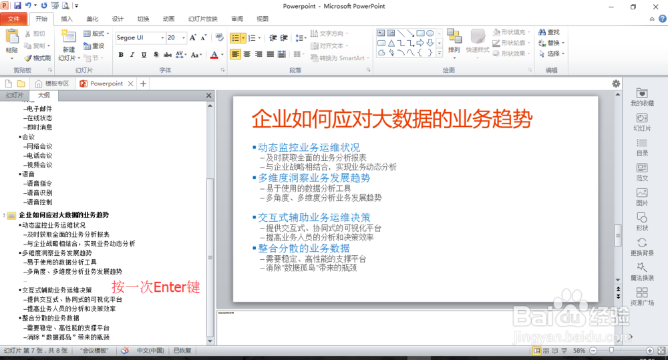Close the outline pane
668x360 pixels.
click(208, 96)
